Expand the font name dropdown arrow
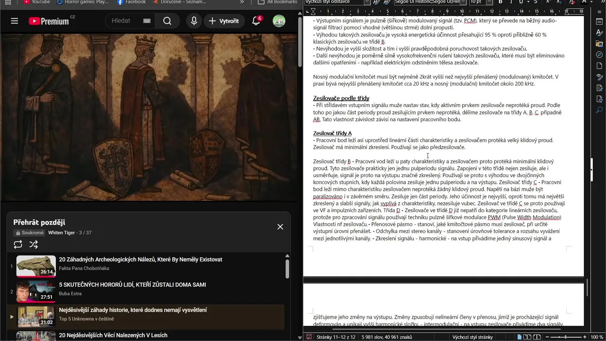Image resolution: width=606 pixels, height=341 pixels. click(x=463, y=2)
